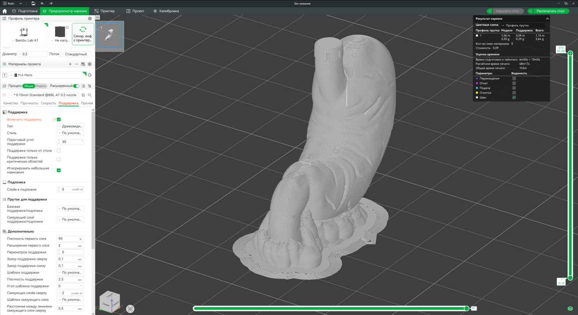Reset the 'Включить поддержку' value to default

coord(54,120)
